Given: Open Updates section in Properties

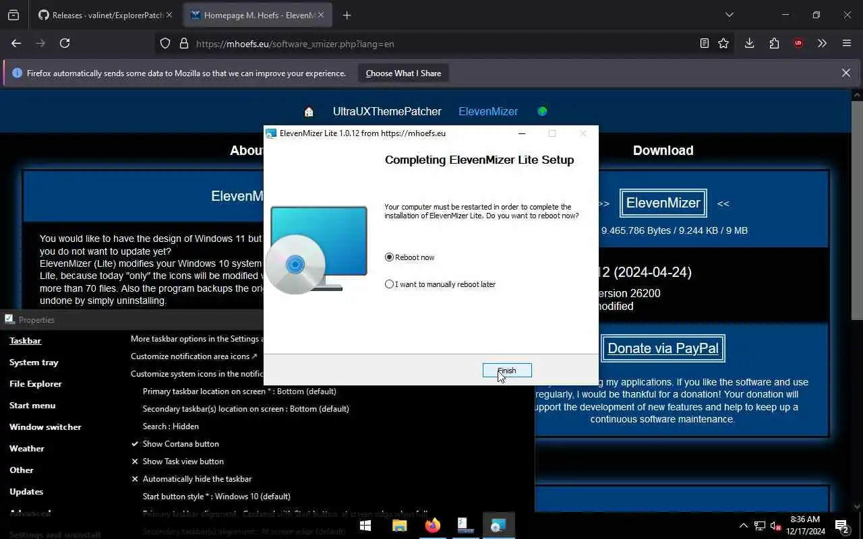Looking at the screenshot, I should pos(26,492).
